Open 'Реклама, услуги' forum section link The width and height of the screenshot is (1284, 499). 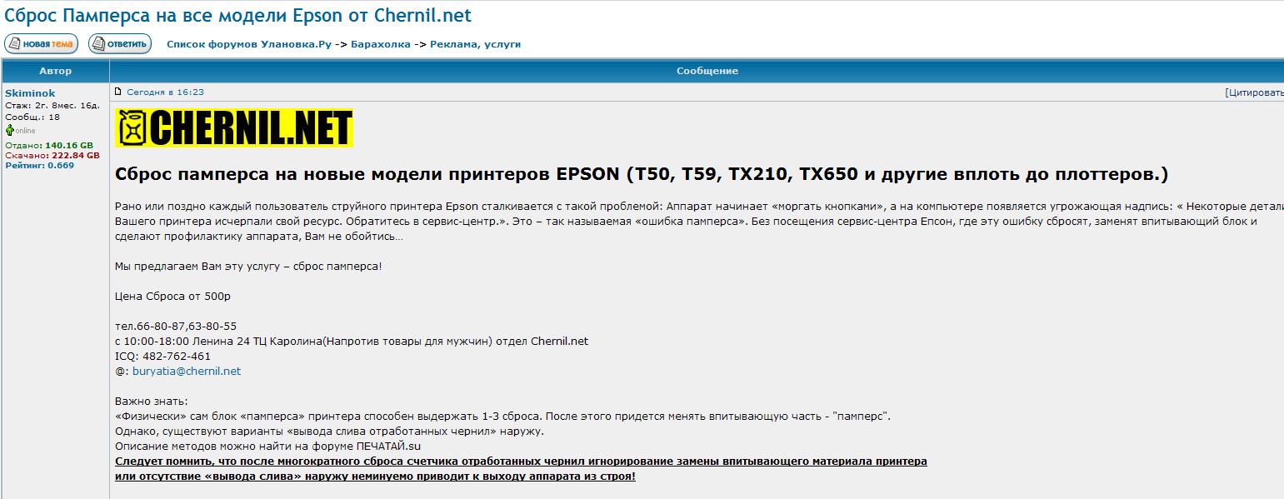tap(476, 44)
